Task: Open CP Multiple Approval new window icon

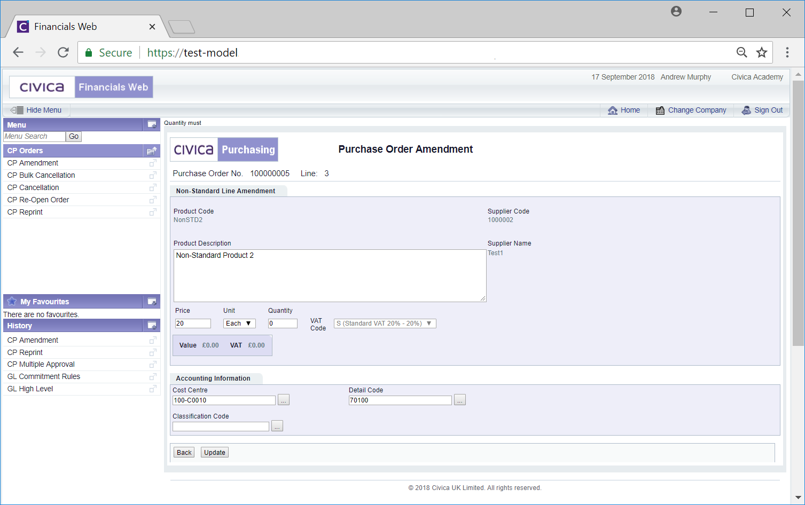Action: [153, 364]
